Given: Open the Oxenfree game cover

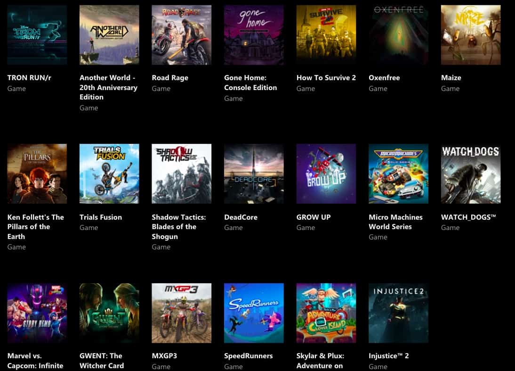Looking at the screenshot, I should [x=398, y=35].
